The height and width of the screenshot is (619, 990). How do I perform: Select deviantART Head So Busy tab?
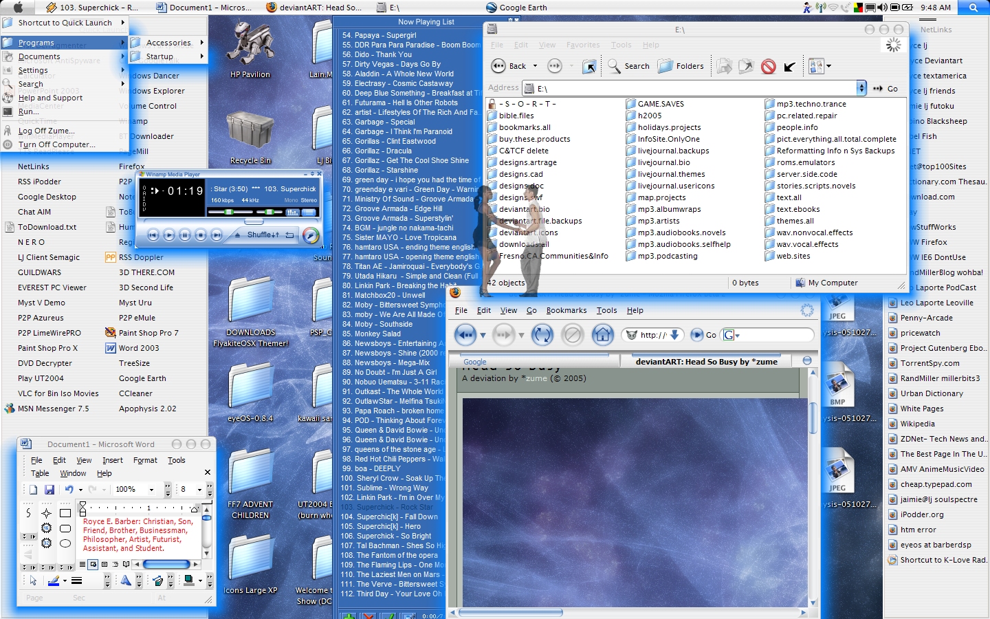point(706,361)
